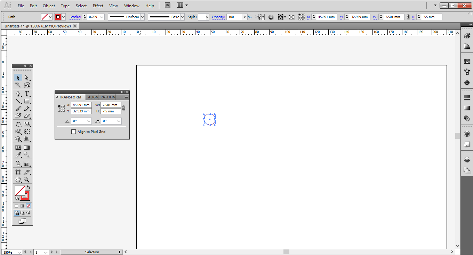Select the Hand tool
This screenshot has height=255, width=473.
(x=18, y=180)
